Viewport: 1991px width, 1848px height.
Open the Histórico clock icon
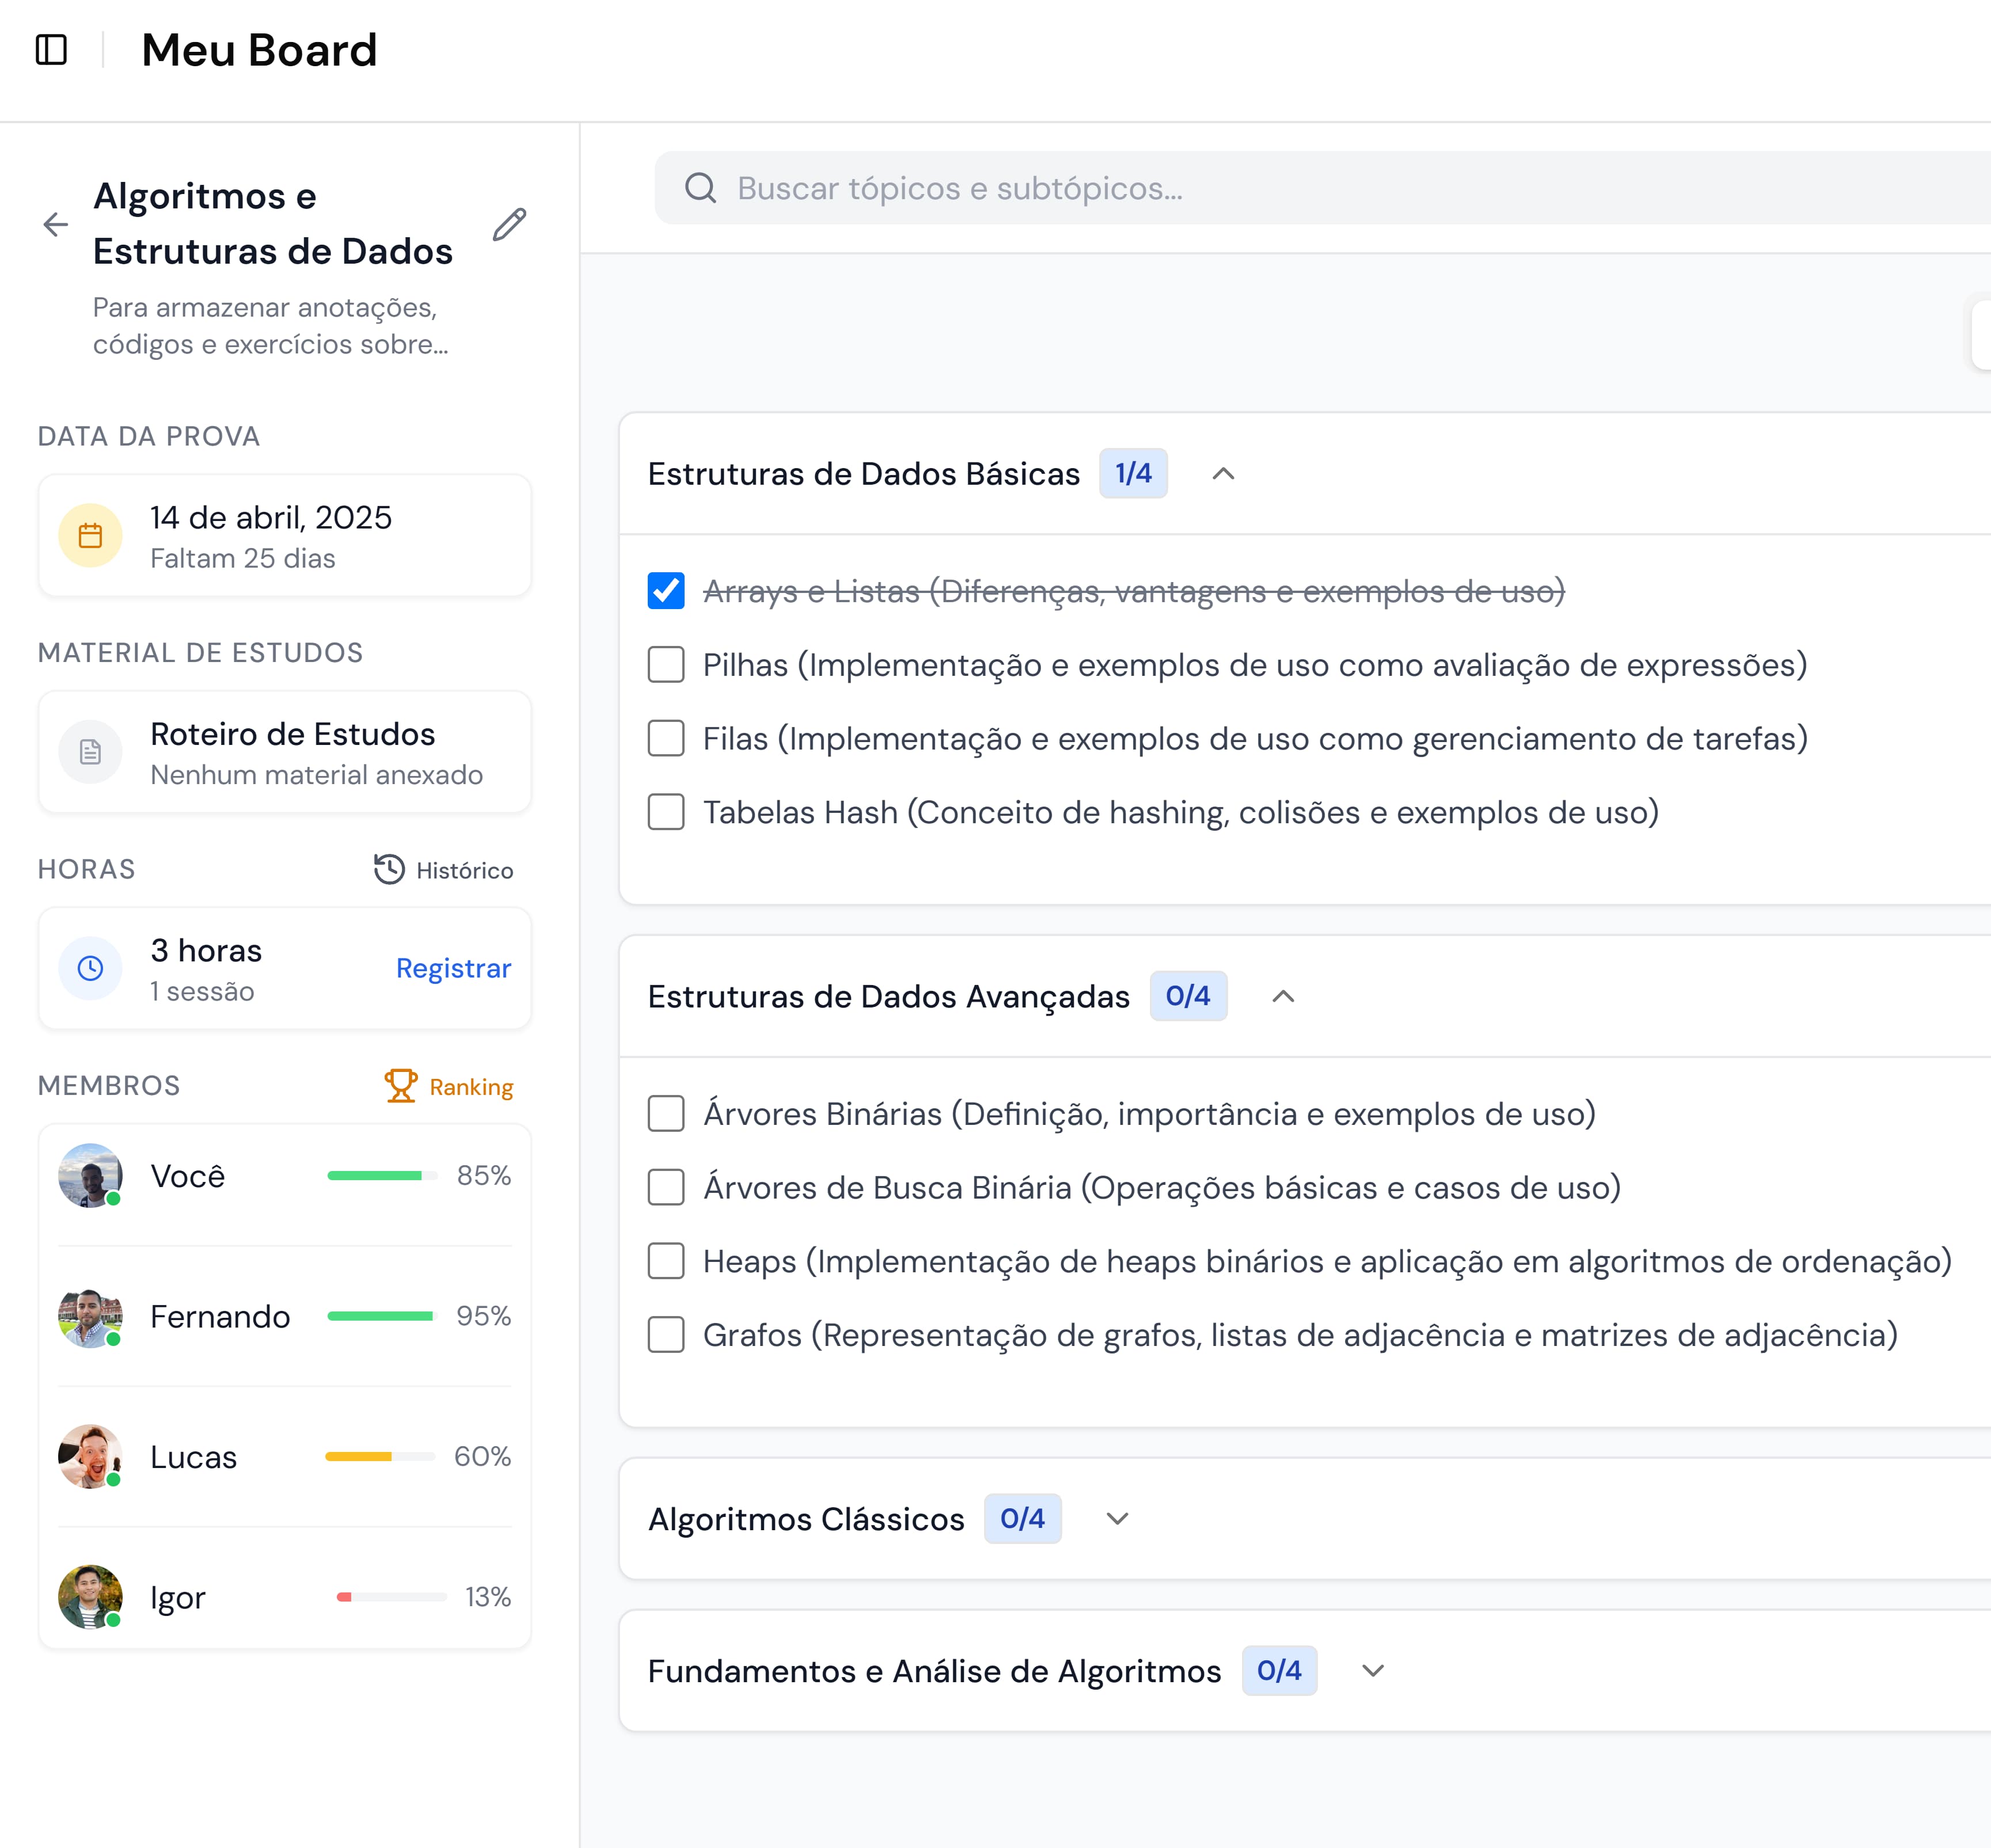389,869
